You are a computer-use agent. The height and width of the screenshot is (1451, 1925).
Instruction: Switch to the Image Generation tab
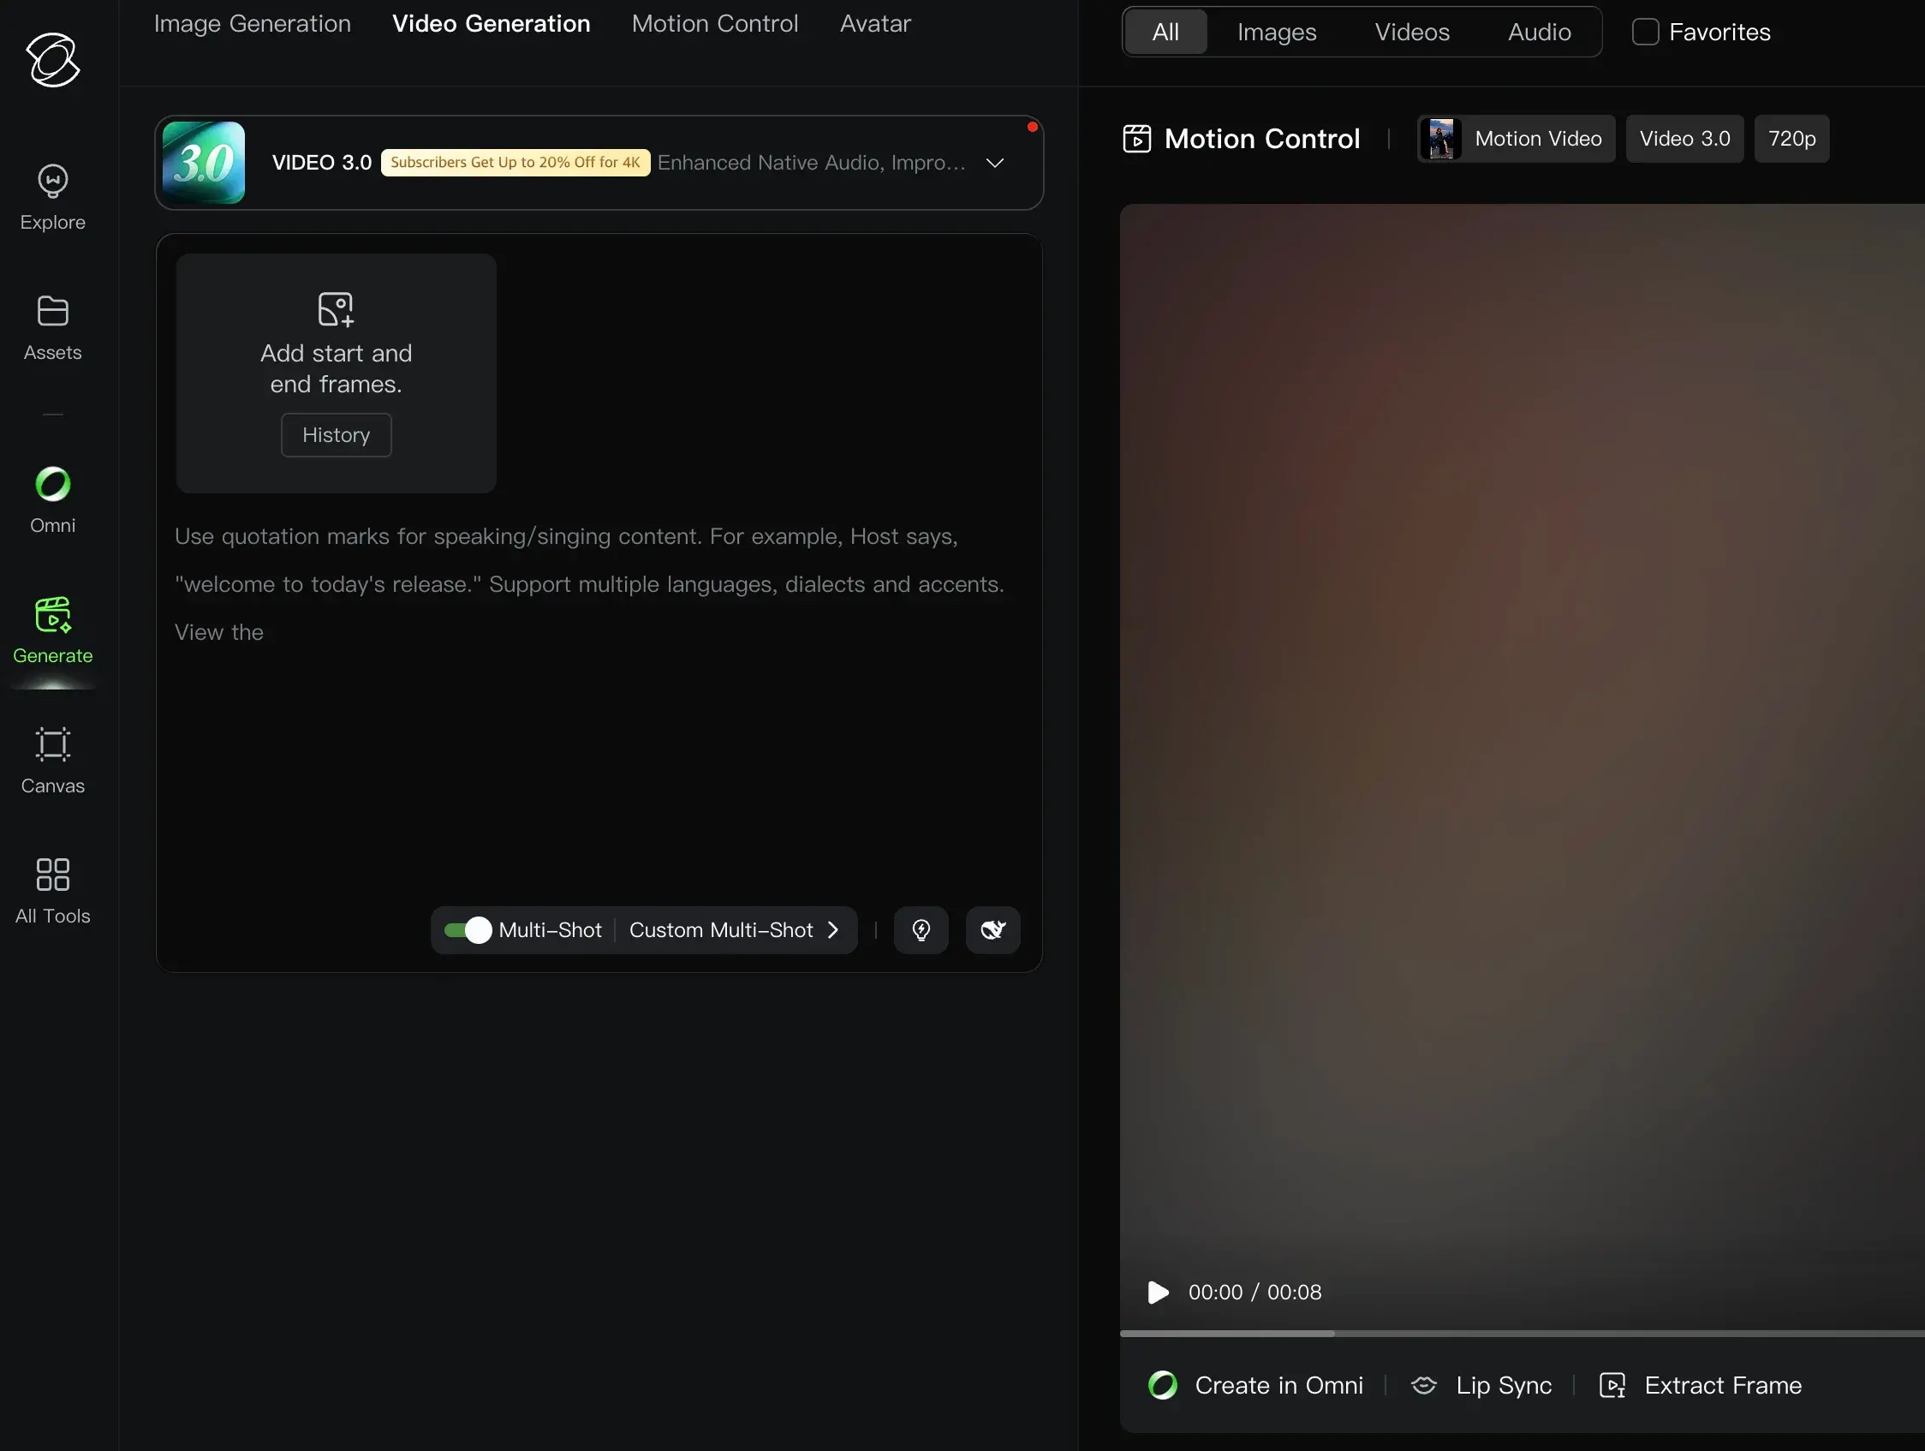[x=253, y=23]
